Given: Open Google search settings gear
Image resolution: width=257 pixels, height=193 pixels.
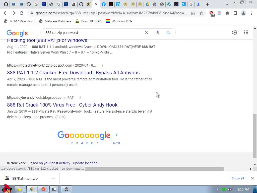Looking at the screenshot, I should 235,32.
